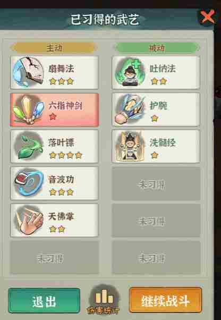Select the 六指神剑 crystal swords icon

coord(28,110)
